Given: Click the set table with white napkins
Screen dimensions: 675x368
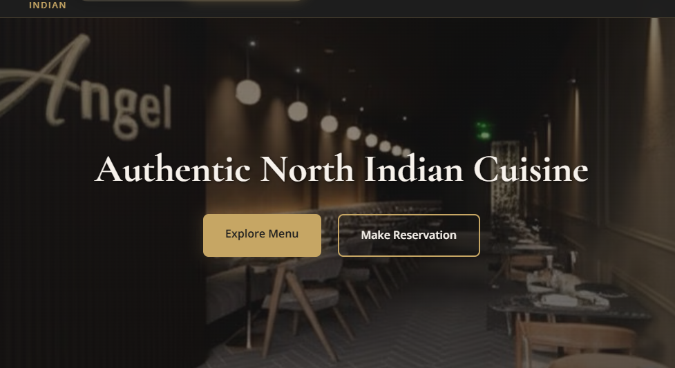Looking at the screenshot, I should click(568, 293).
